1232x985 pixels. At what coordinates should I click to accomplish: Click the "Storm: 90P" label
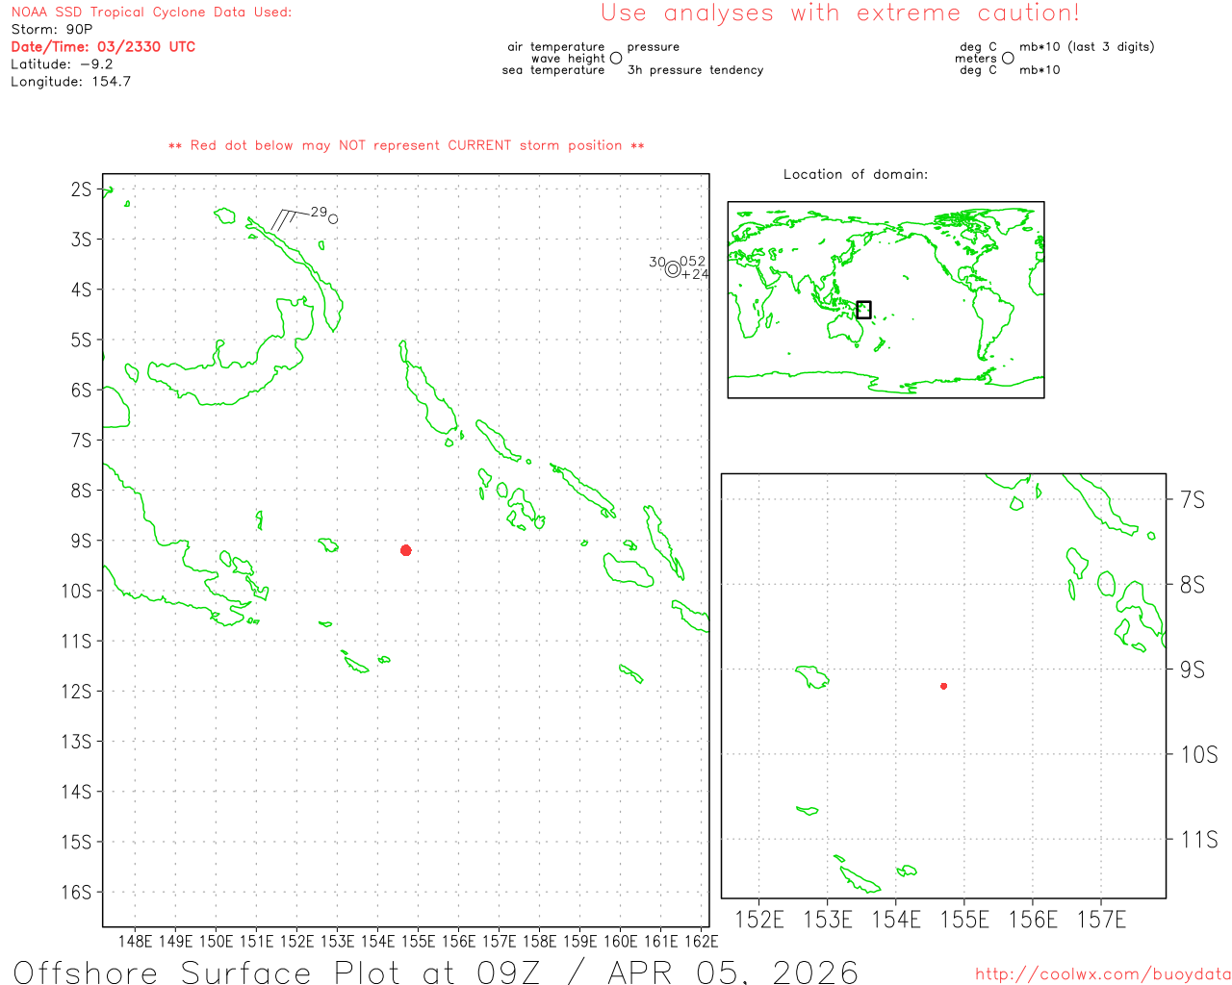pyautogui.click(x=52, y=29)
